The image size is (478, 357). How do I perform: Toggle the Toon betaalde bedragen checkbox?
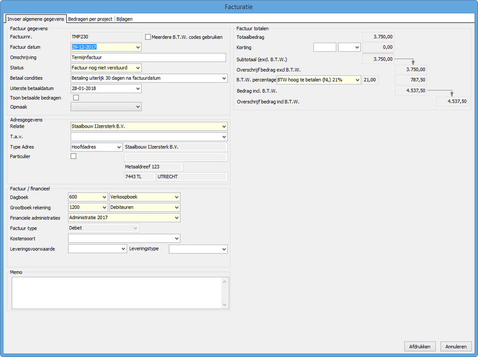pos(76,97)
